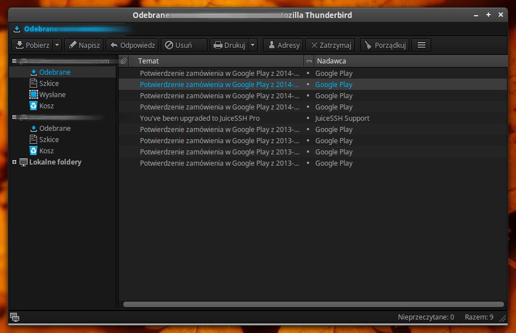
Task: Delete the message with Usuń
Action: [x=184, y=45]
